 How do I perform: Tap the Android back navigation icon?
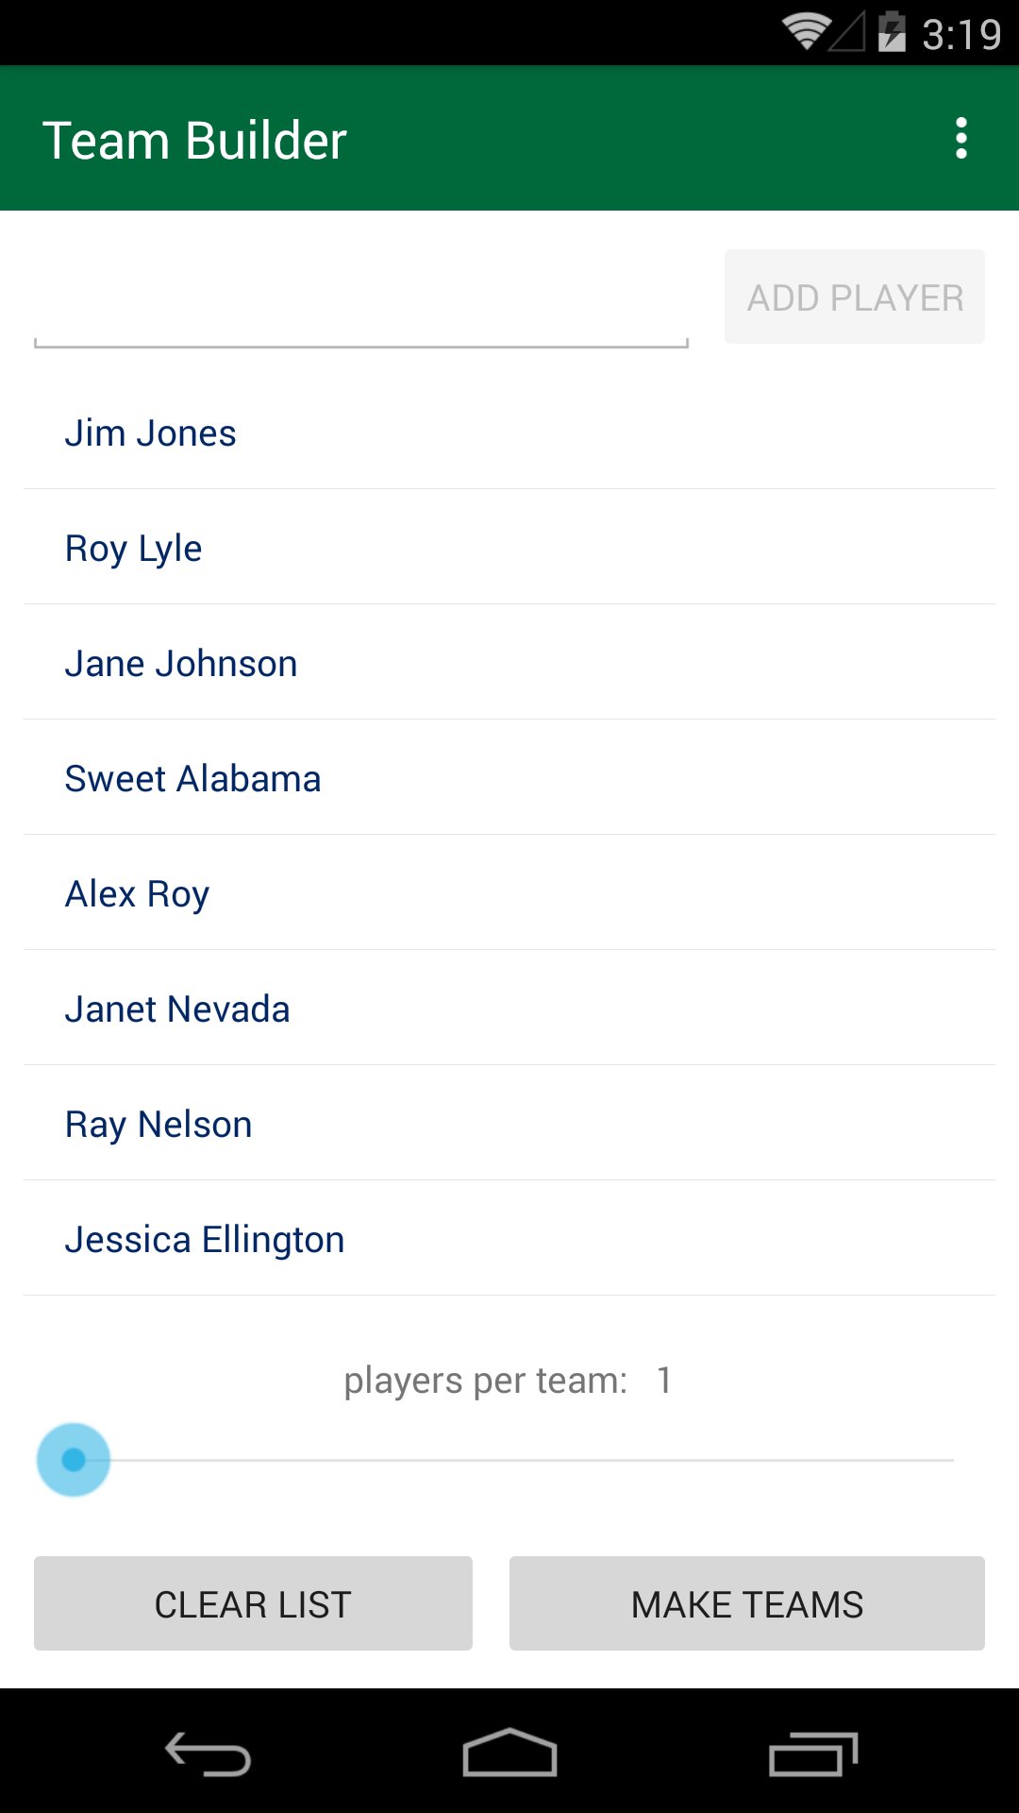[208, 1754]
